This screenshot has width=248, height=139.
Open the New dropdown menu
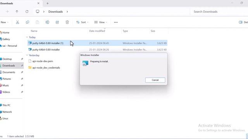tap(4, 22)
